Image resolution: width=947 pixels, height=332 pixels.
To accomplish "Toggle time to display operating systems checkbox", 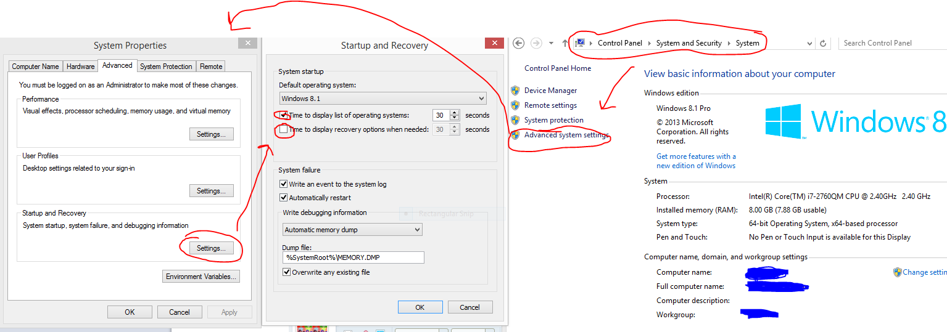I will (x=284, y=115).
